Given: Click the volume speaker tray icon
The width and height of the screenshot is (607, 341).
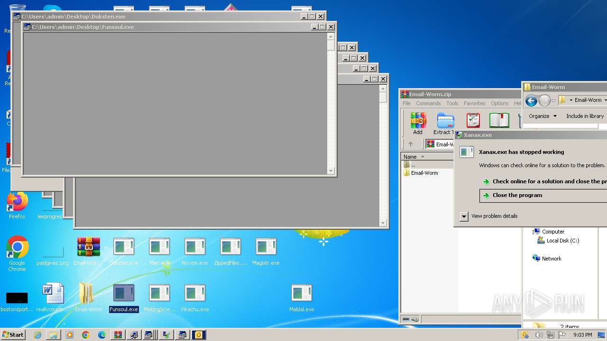Looking at the screenshot, I should point(539,335).
